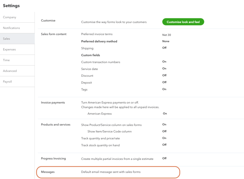Go to the Time settings tab
This screenshot has width=244, height=179.
(x=17, y=60)
